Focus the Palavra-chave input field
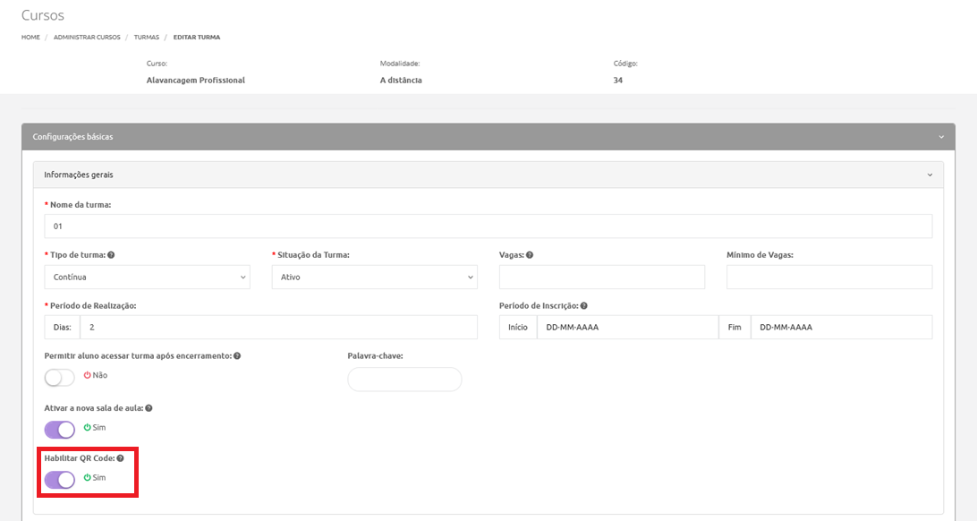This screenshot has width=977, height=521. [x=404, y=380]
